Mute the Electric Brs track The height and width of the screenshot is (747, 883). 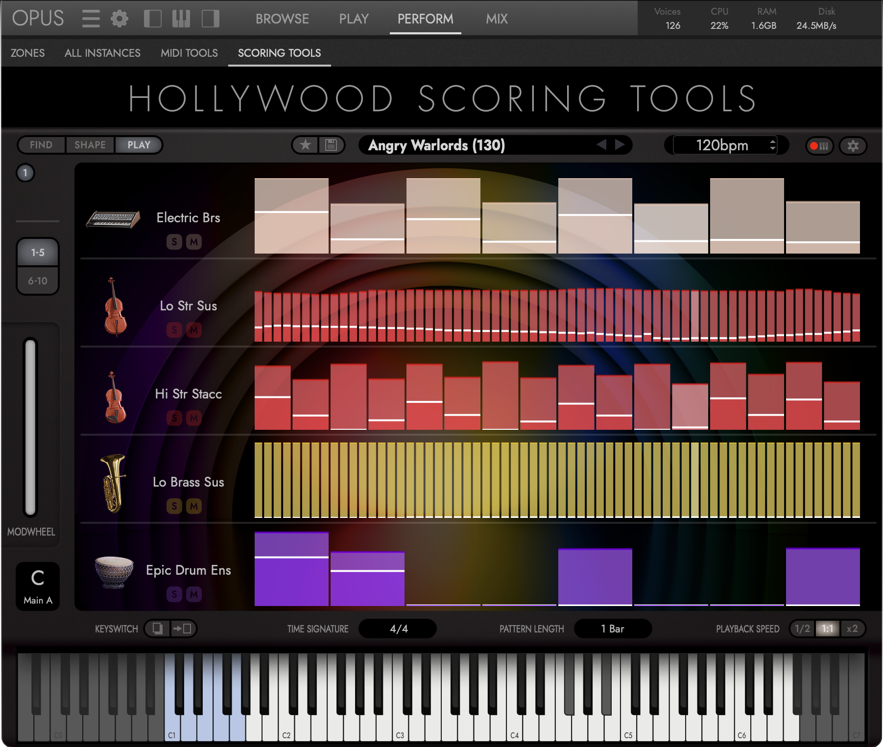194,242
